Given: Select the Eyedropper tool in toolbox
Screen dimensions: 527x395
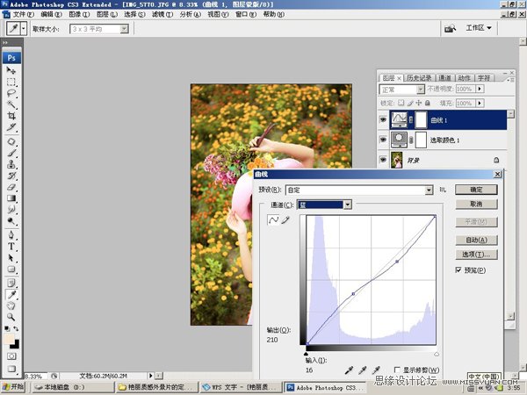Looking at the screenshot, I should pos(11,295).
